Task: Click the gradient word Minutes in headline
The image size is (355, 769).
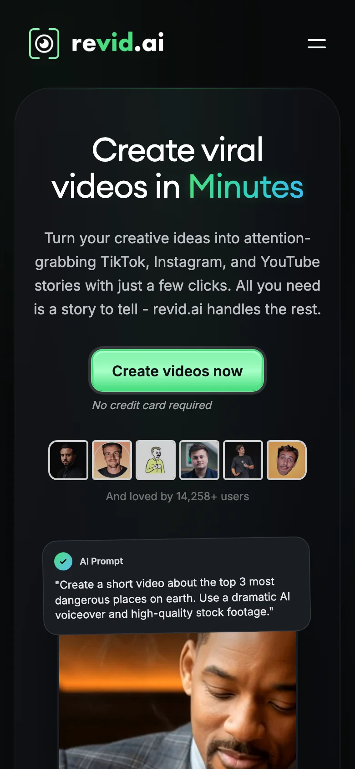Action: 246,186
